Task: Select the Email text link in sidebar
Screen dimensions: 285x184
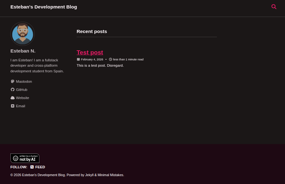Action: pos(20,106)
